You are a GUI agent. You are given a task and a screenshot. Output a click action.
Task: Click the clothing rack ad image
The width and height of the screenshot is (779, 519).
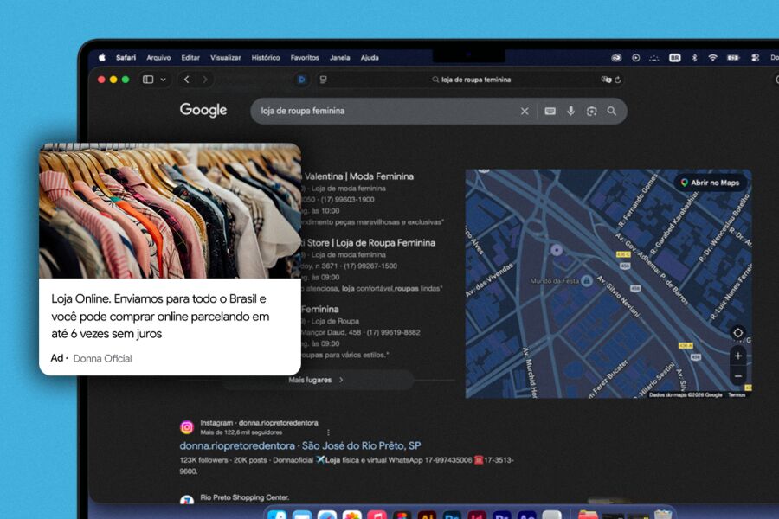tap(170, 210)
